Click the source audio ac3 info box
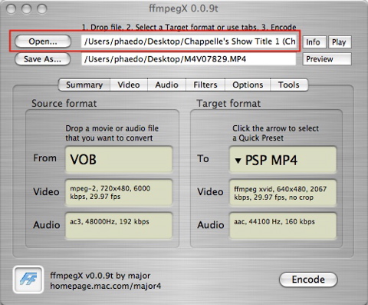This screenshot has width=368, height=305. [119, 226]
